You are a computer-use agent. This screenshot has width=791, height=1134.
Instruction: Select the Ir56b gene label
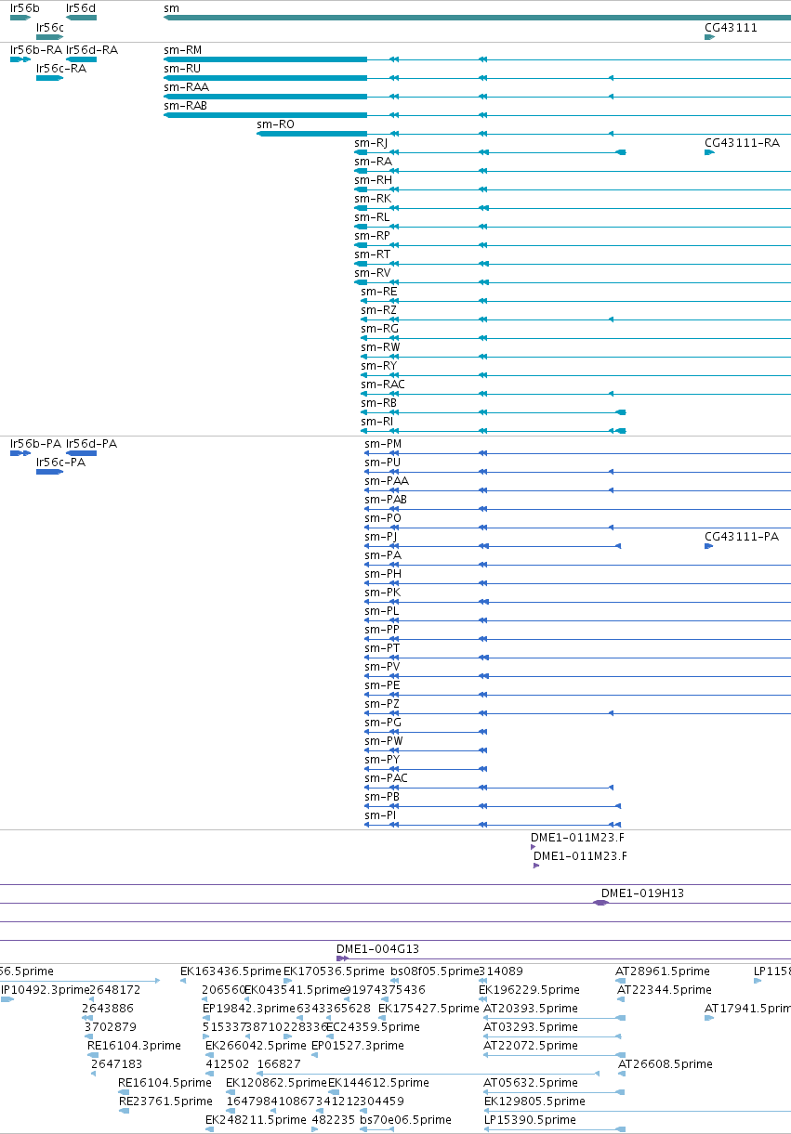pyautogui.click(x=25, y=8)
